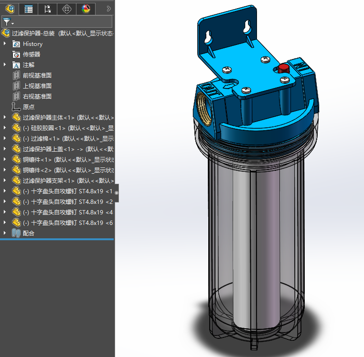Switch to the ConfigurationManager tab

48,9
